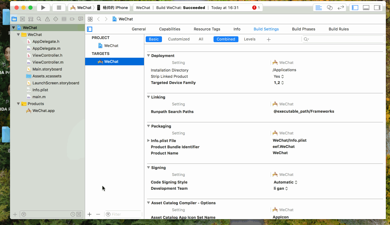Open the project navigator folder icon

[x=14, y=19]
